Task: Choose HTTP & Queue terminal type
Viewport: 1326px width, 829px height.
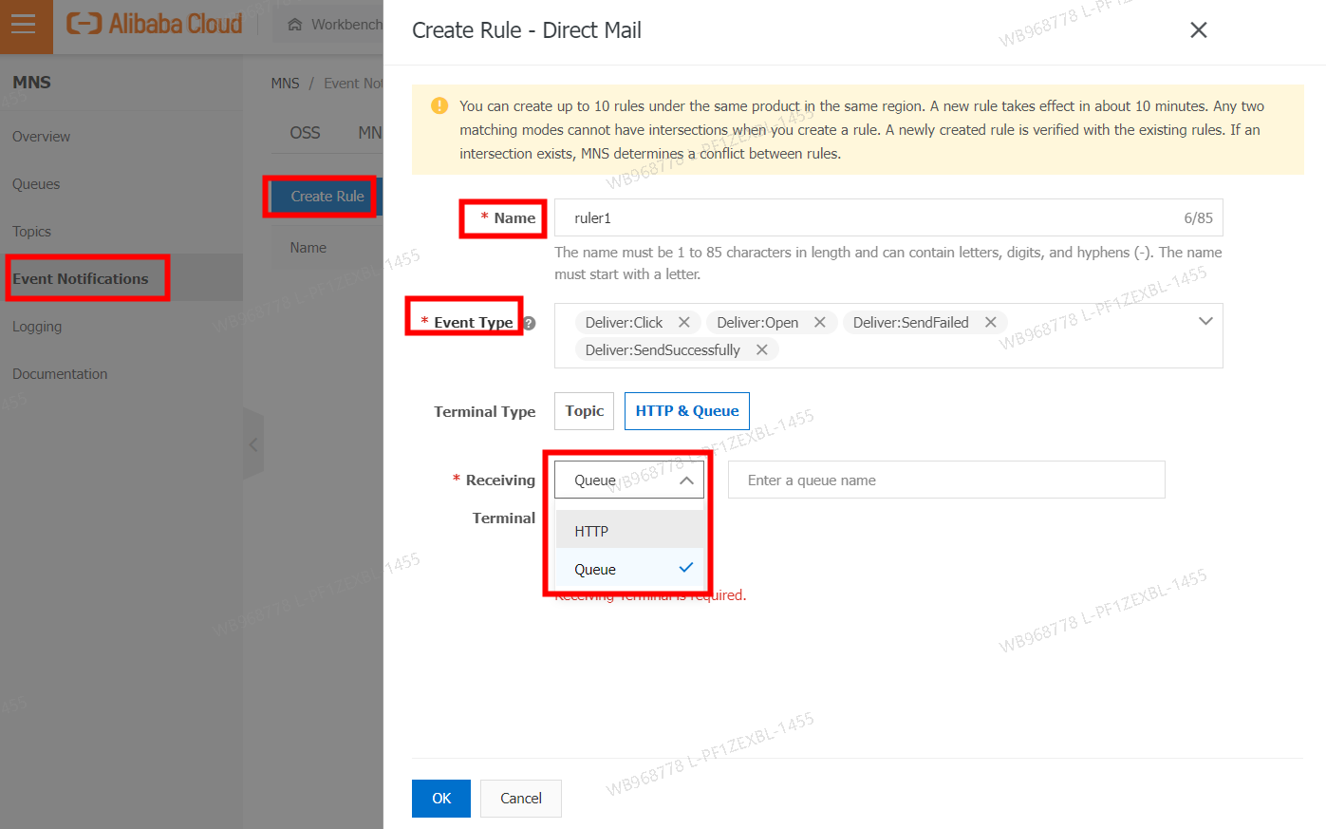Action: coord(687,411)
